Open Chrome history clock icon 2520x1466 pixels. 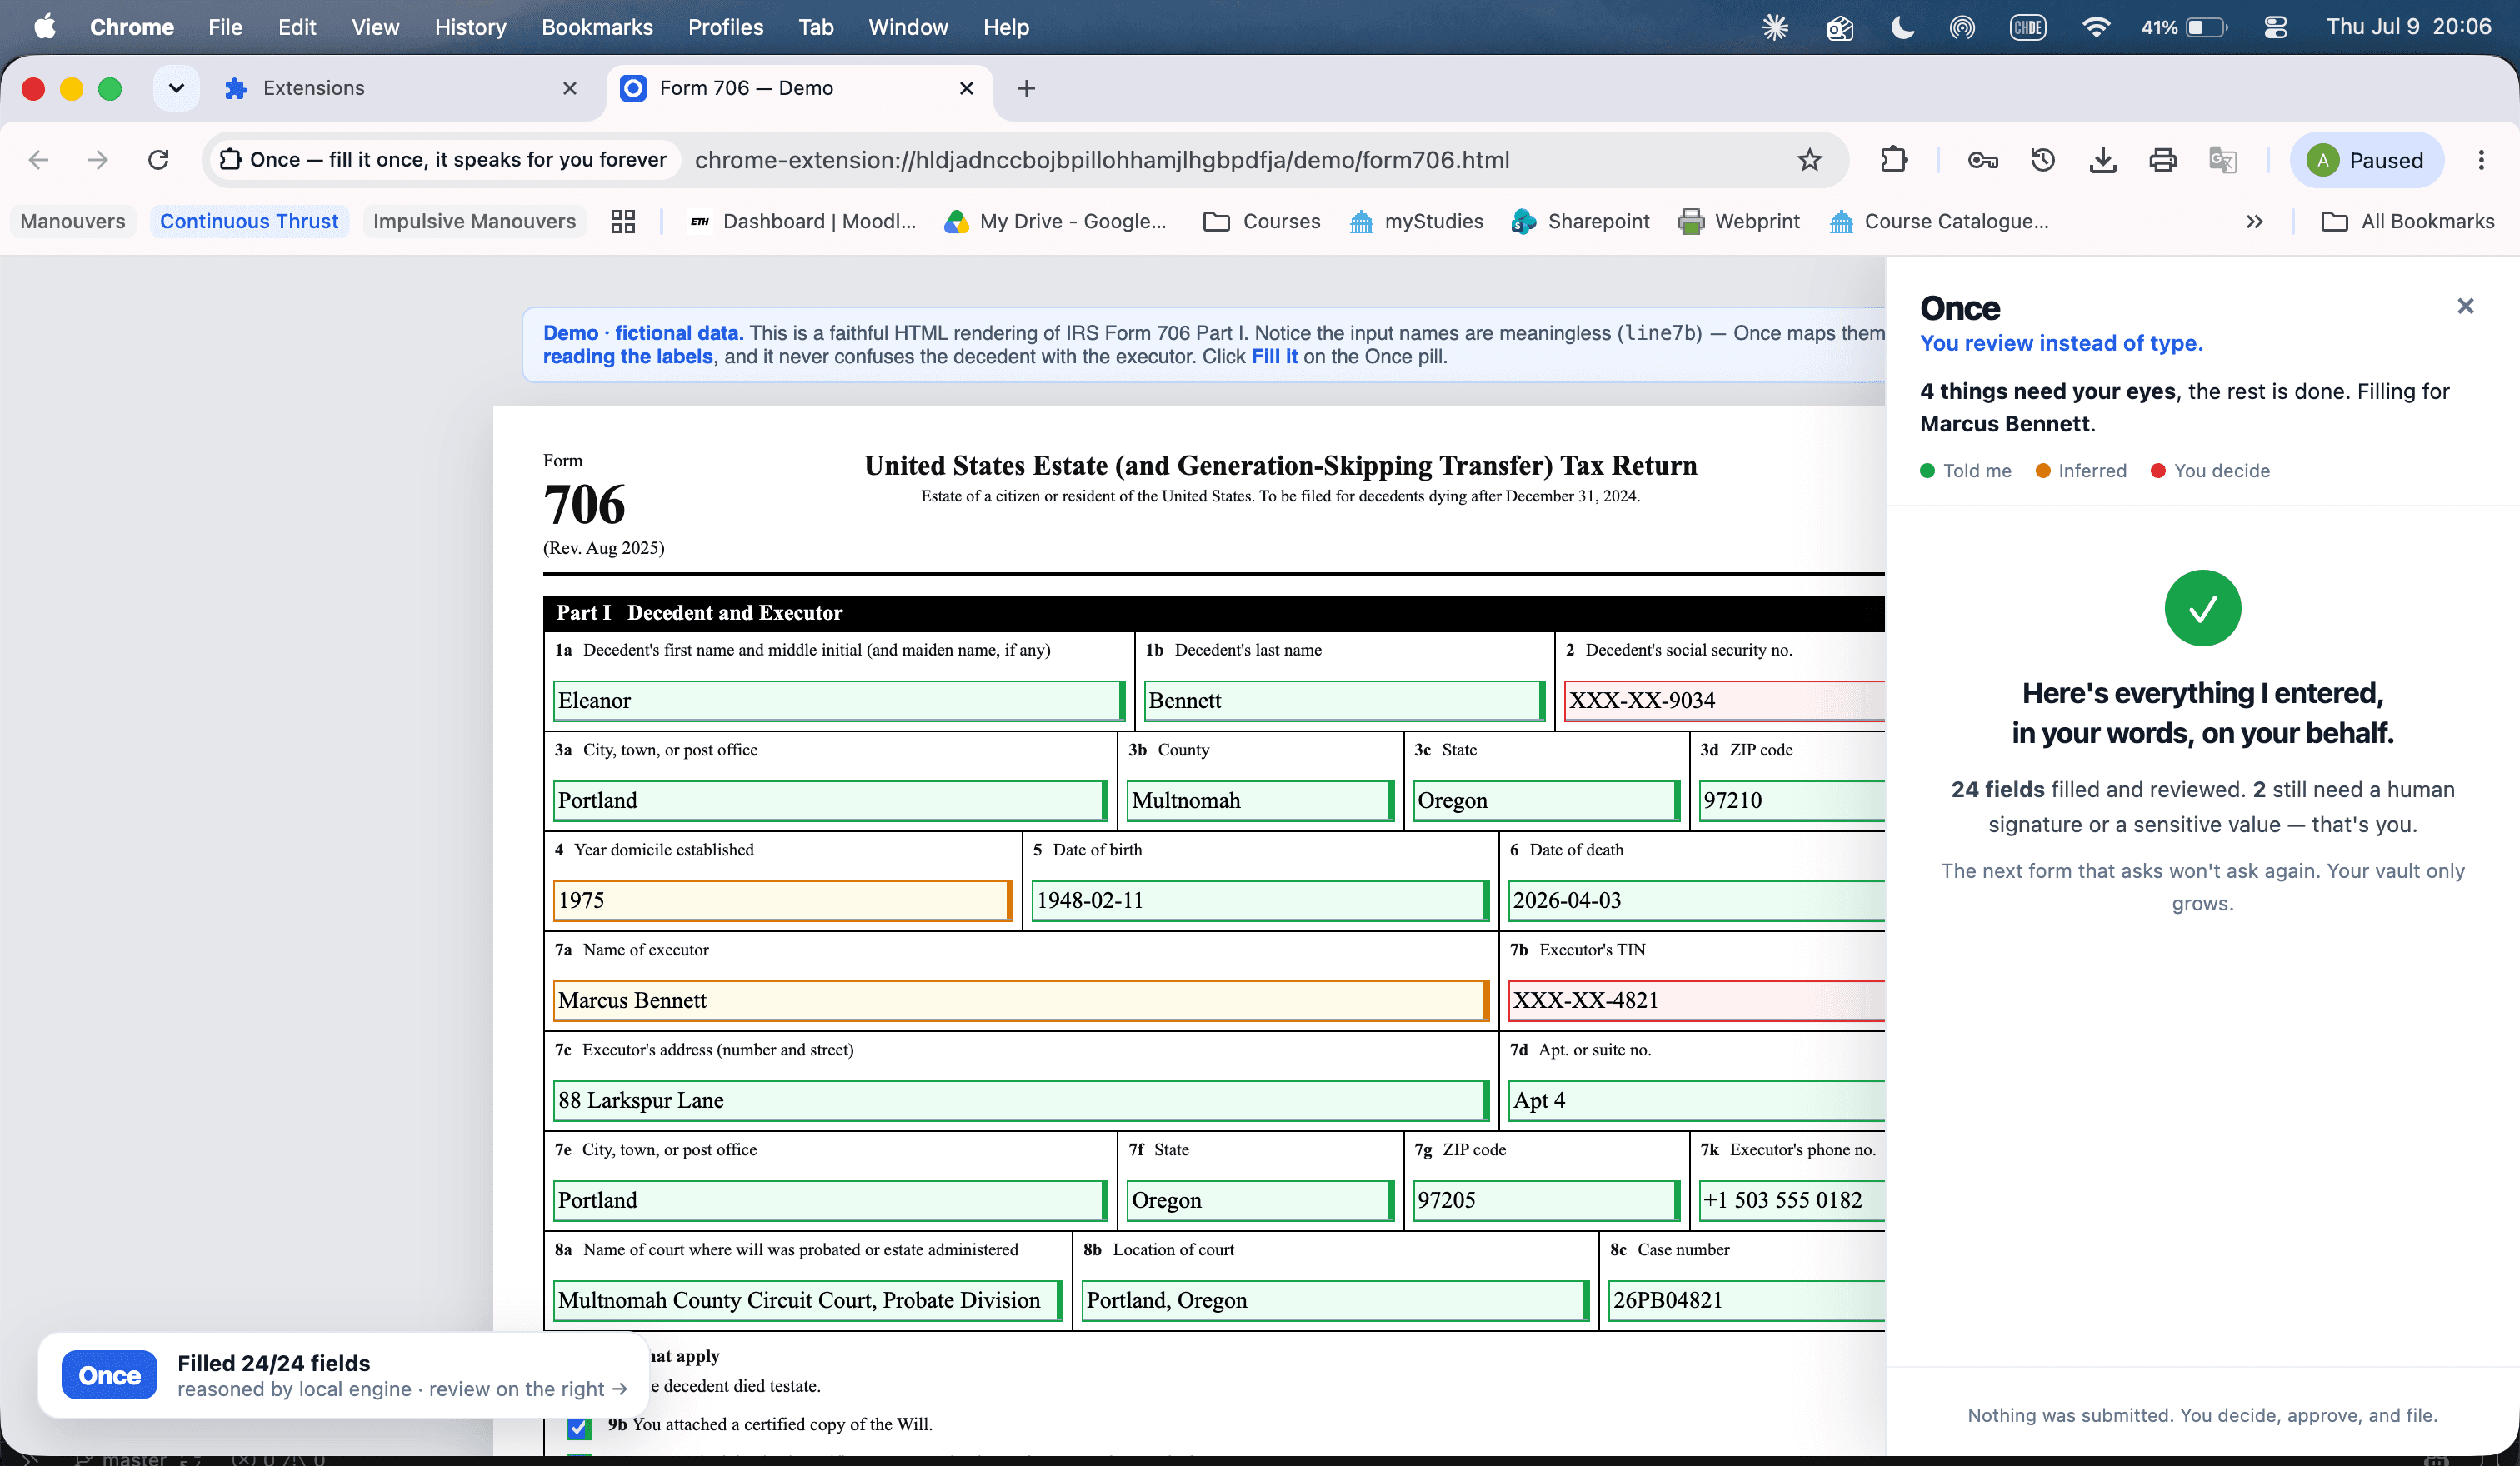(x=2043, y=160)
